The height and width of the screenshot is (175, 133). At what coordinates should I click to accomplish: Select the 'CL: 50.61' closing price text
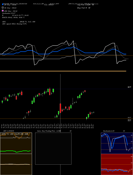(49, 5)
